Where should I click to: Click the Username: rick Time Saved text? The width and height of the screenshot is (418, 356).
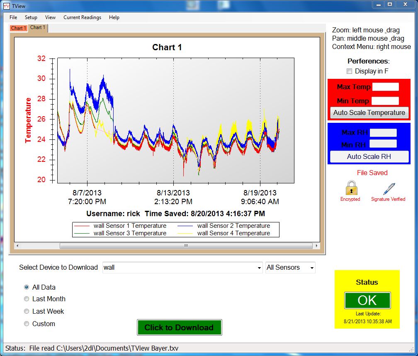(175, 214)
